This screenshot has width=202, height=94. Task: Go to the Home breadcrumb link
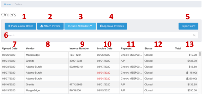tap(7, 4)
